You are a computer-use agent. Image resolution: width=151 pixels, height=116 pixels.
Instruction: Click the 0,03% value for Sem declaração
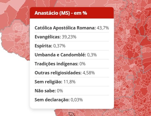pos(77,100)
